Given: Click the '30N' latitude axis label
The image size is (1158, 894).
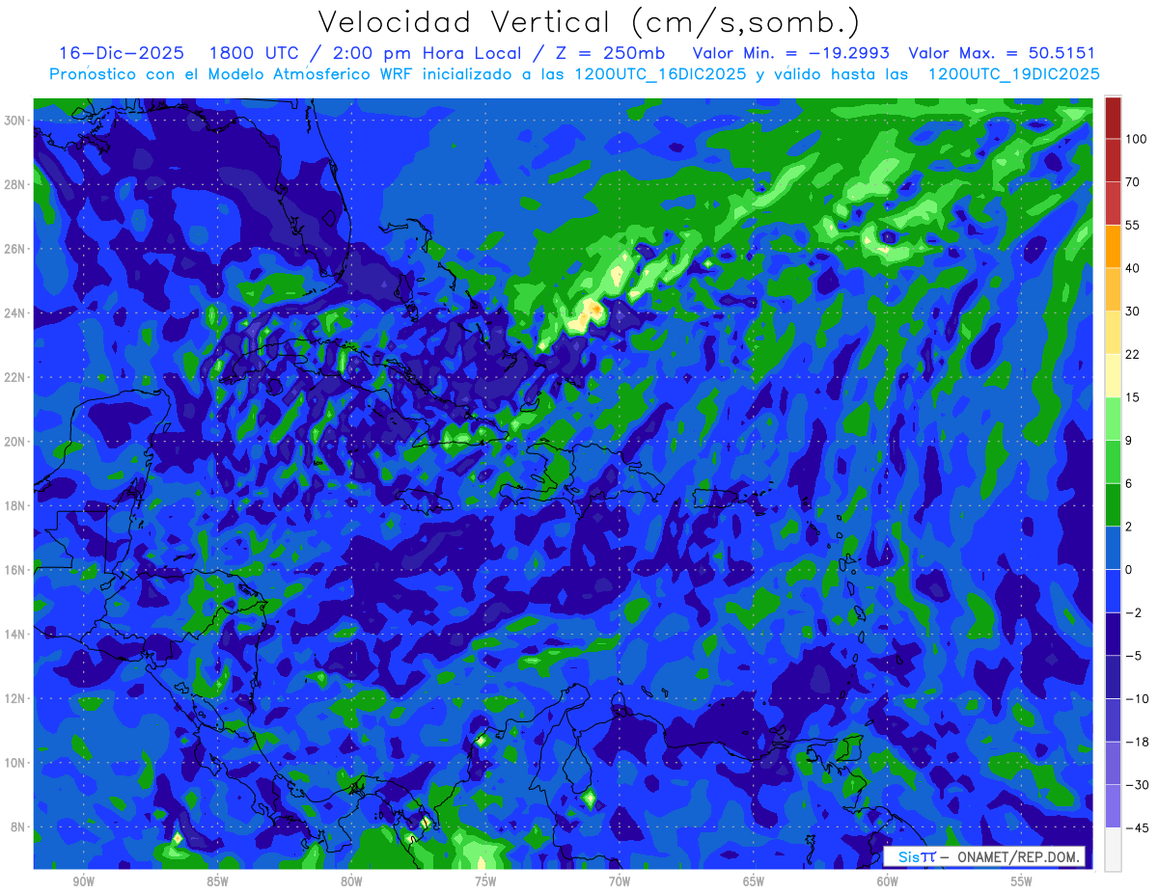Looking at the screenshot, I should 15,120.
